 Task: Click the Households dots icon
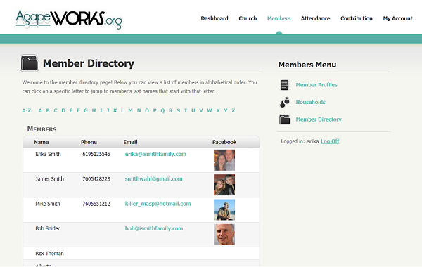coord(284,102)
